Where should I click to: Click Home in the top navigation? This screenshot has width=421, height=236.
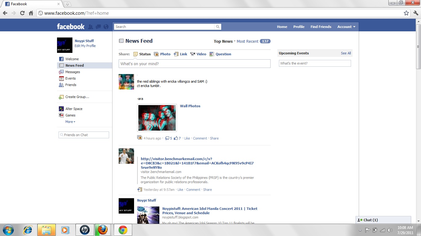coord(282,27)
